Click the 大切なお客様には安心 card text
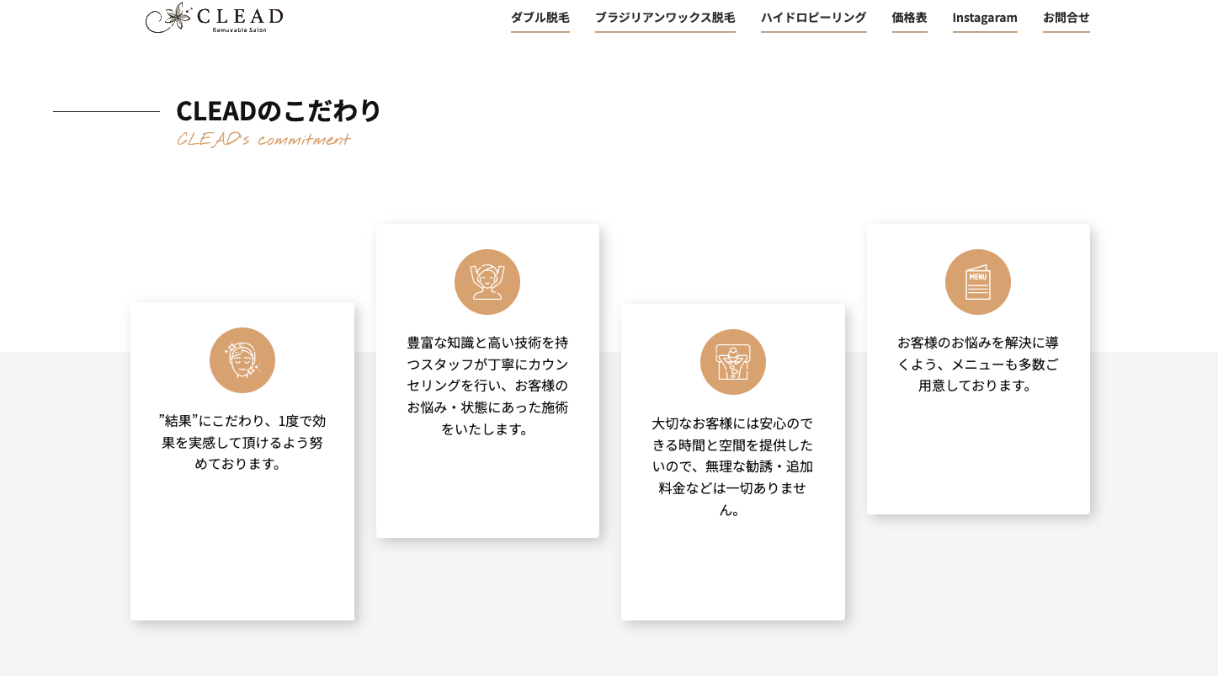 click(x=733, y=466)
